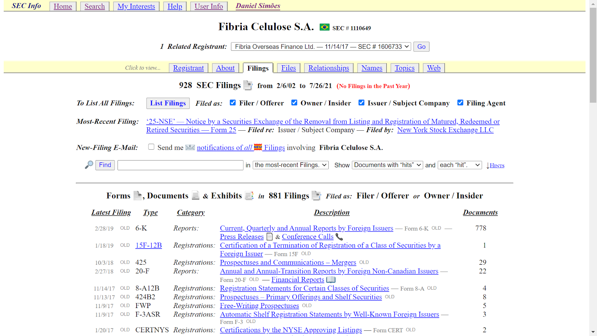The image size is (597, 336).
Task: Click the Press Releases document icon
Action: pos(269,237)
